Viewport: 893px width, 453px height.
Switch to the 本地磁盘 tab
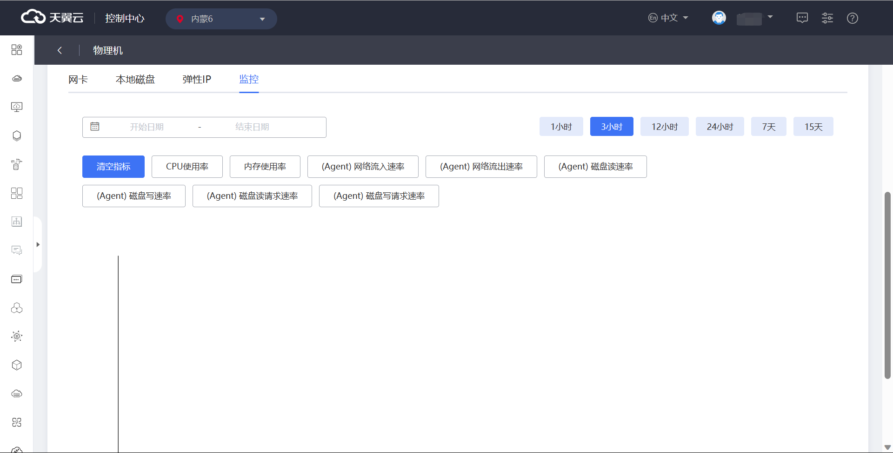135,80
